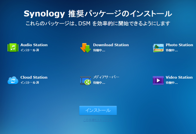Click the purple Video Station play icon
The width and height of the screenshot is (196, 134).
point(158,81)
